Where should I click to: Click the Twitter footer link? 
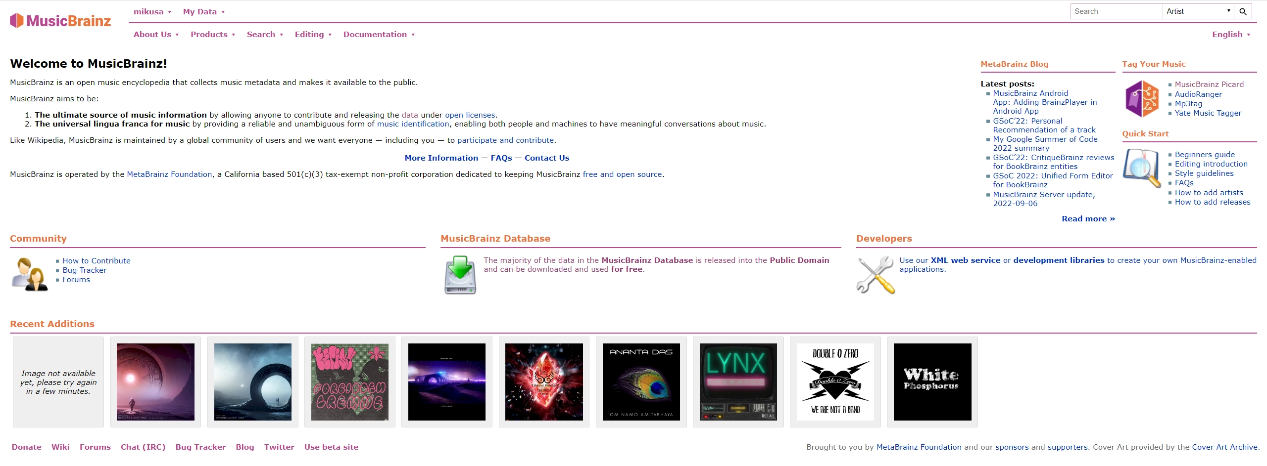click(279, 447)
